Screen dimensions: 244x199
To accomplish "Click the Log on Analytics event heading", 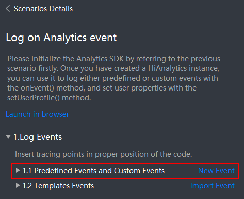I will 61,38.
